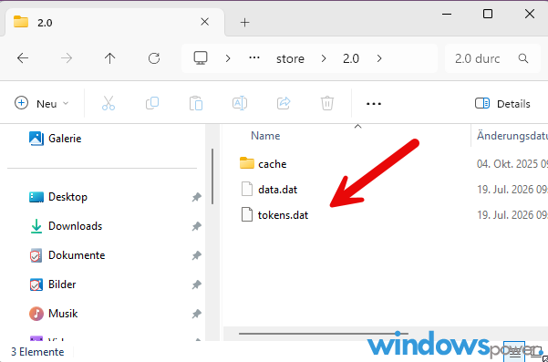Open Downloads in the sidebar
Image resolution: width=548 pixels, height=362 pixels.
click(x=75, y=226)
